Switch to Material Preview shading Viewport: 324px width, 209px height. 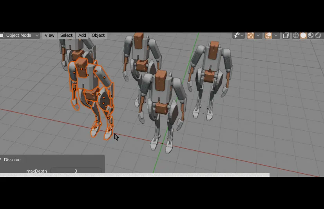coord(311,36)
